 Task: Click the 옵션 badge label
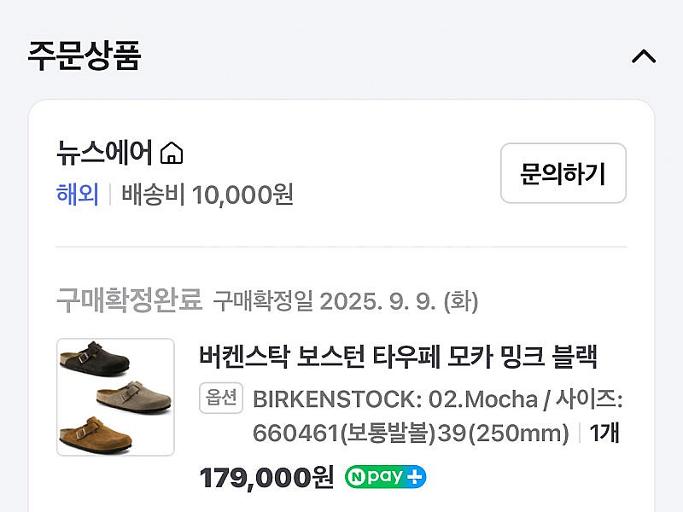click(x=221, y=399)
